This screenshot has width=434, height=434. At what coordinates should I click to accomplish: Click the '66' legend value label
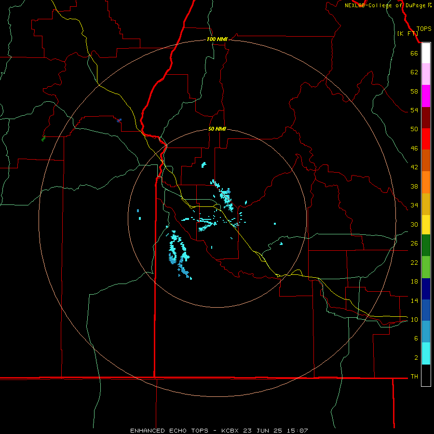point(414,53)
